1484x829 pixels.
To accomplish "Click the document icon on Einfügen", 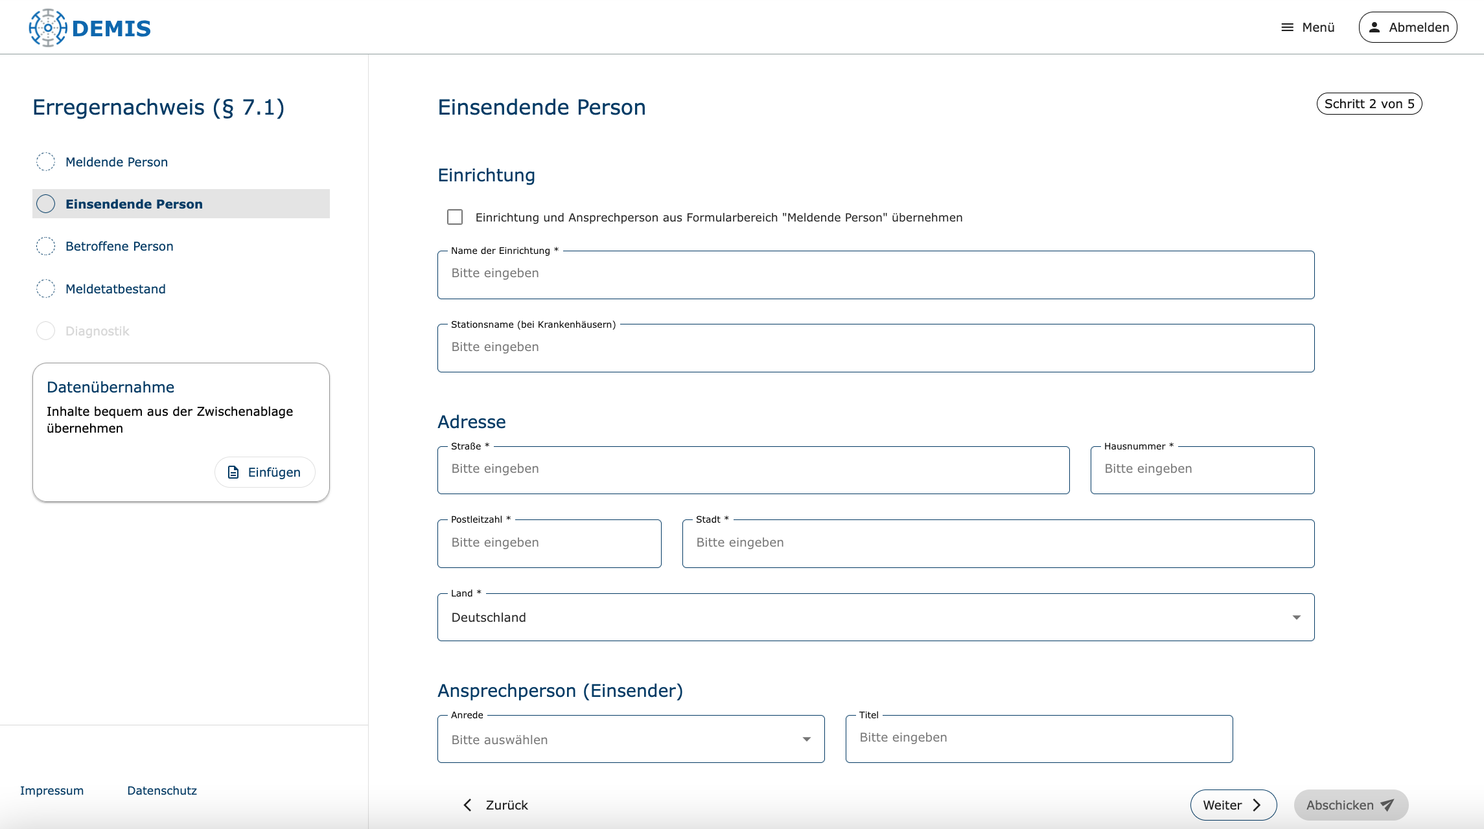I will coord(233,472).
